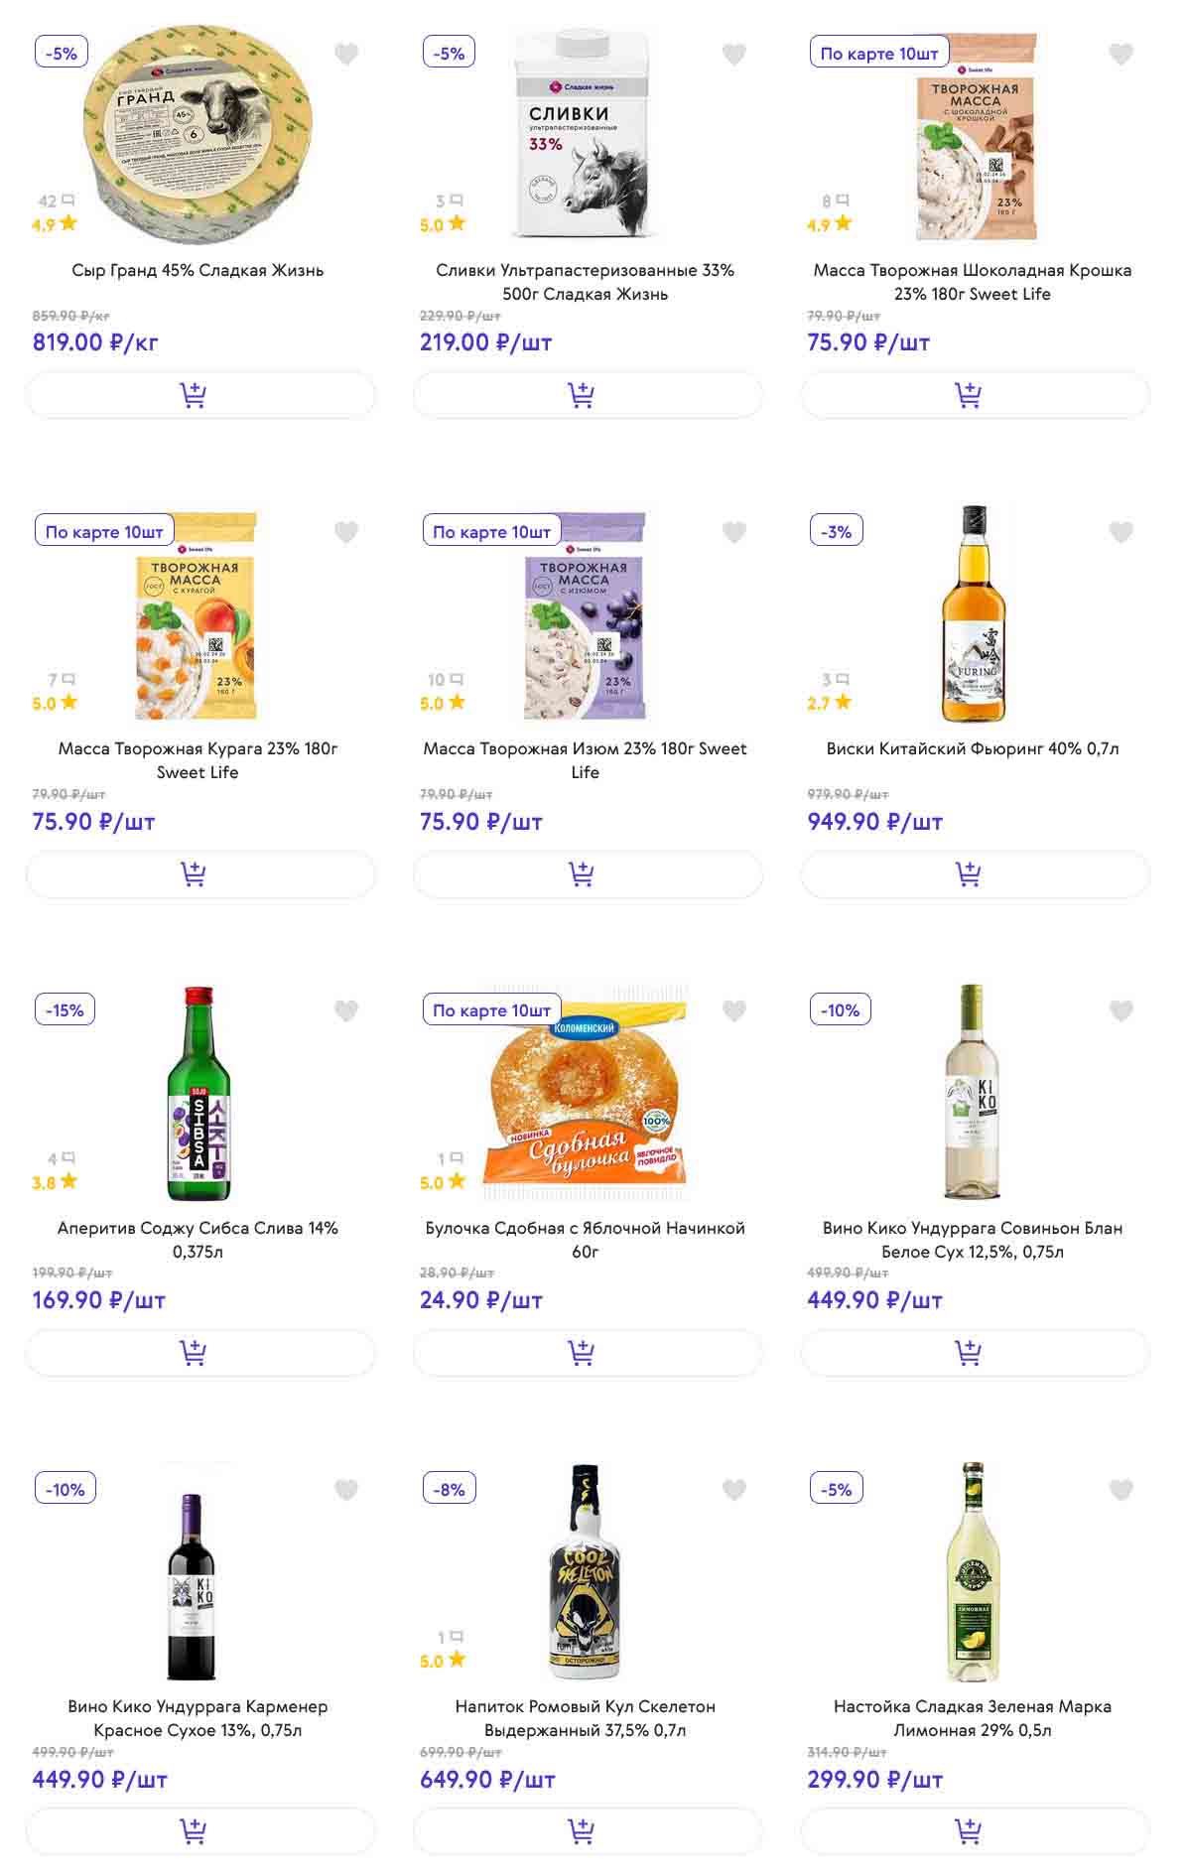Click the 2.7 star rating on Виски
Screen dimensions: 1187x1876
(x=829, y=703)
